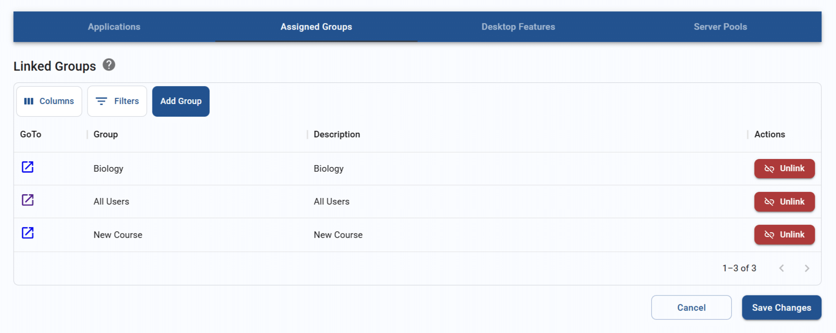836x333 pixels.
Task: Switch to the Desktop Features tab
Action: pos(518,27)
